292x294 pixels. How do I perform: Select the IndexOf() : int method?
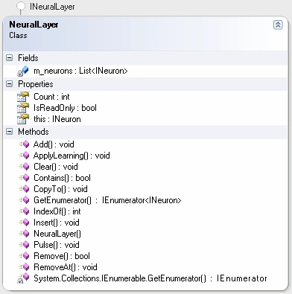pyautogui.click(x=57, y=211)
